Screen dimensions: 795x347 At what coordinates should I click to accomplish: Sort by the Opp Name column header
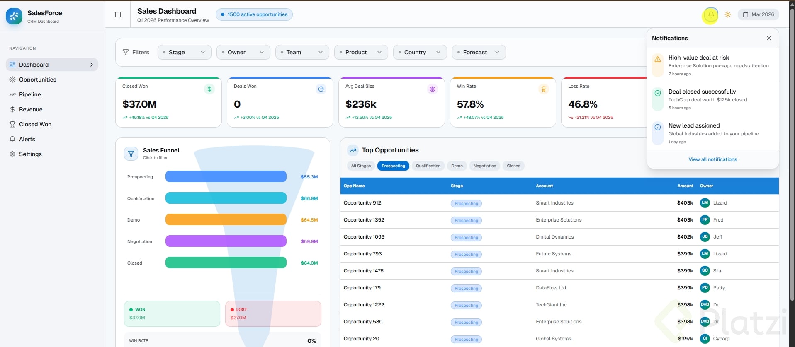[354, 186]
